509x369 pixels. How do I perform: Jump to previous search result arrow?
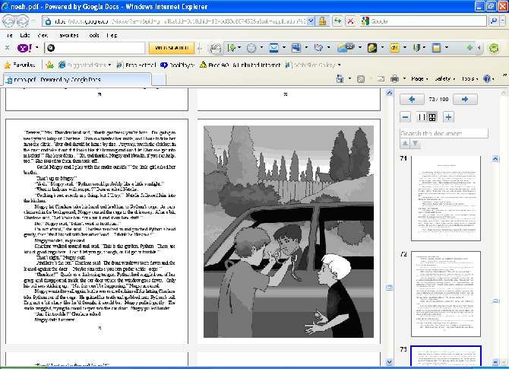(405, 144)
